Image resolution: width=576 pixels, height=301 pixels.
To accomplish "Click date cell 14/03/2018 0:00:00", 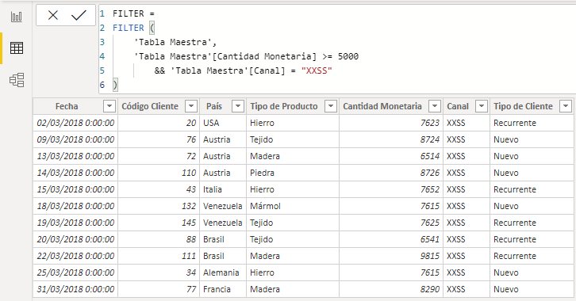I will pyautogui.click(x=75, y=173).
